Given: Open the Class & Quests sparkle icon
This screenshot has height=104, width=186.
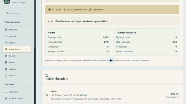Looking at the screenshot, I should pyautogui.click(x=6, y=99).
